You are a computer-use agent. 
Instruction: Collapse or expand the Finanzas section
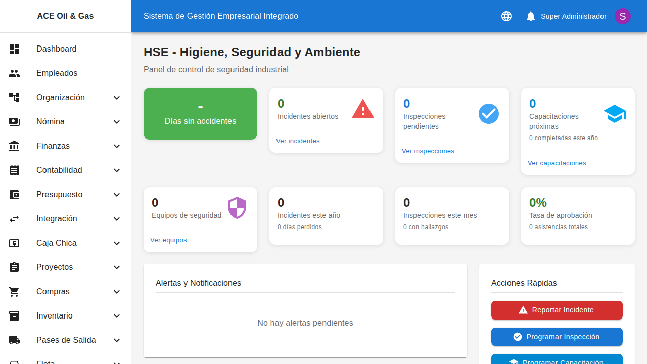[117, 146]
